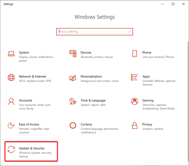Select the Devices keyboard and speaker icon

click(73, 54)
